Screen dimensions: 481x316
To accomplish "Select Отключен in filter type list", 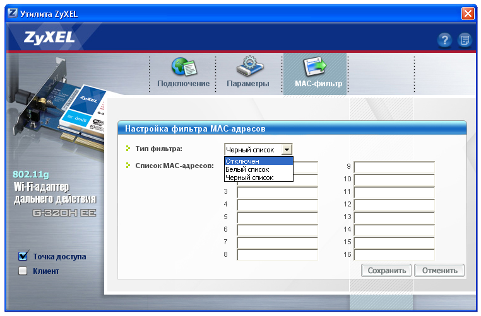I will [259, 161].
